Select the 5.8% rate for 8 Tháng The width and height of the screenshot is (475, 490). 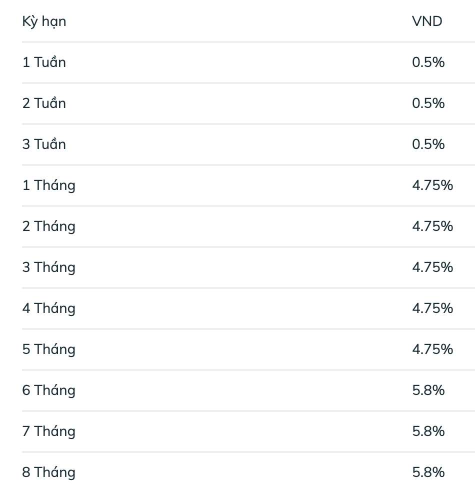(x=428, y=472)
